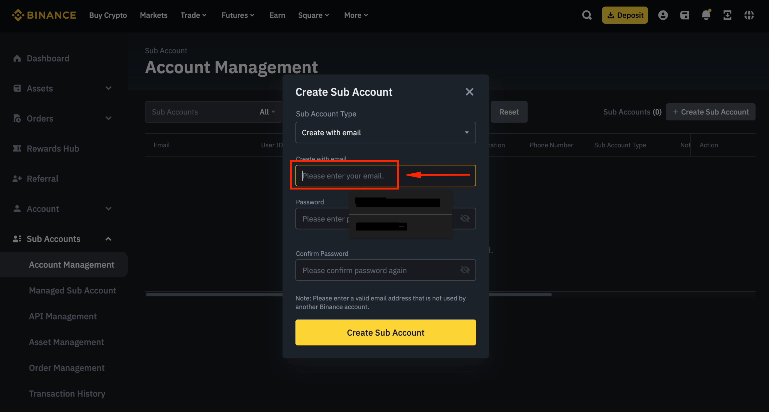
Task: Collapse the Sub Accounts section
Action: pos(108,239)
